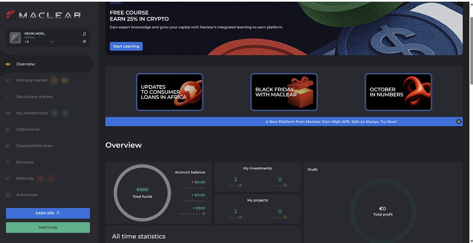Click the Deposit/Withdraw wallet icon
The image size is (473, 243).
(8, 146)
